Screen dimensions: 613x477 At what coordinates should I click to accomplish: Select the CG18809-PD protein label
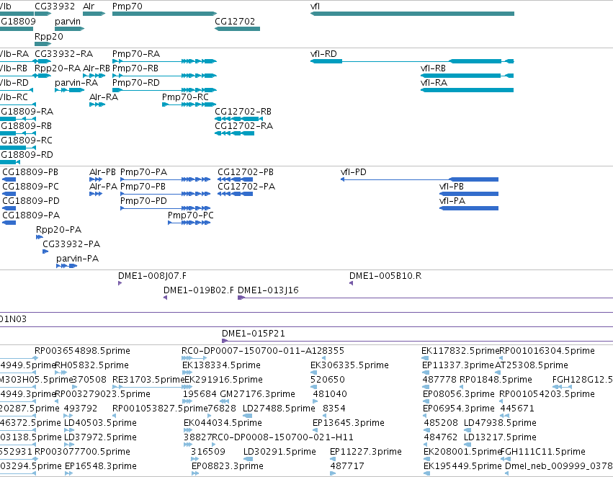pos(31,201)
